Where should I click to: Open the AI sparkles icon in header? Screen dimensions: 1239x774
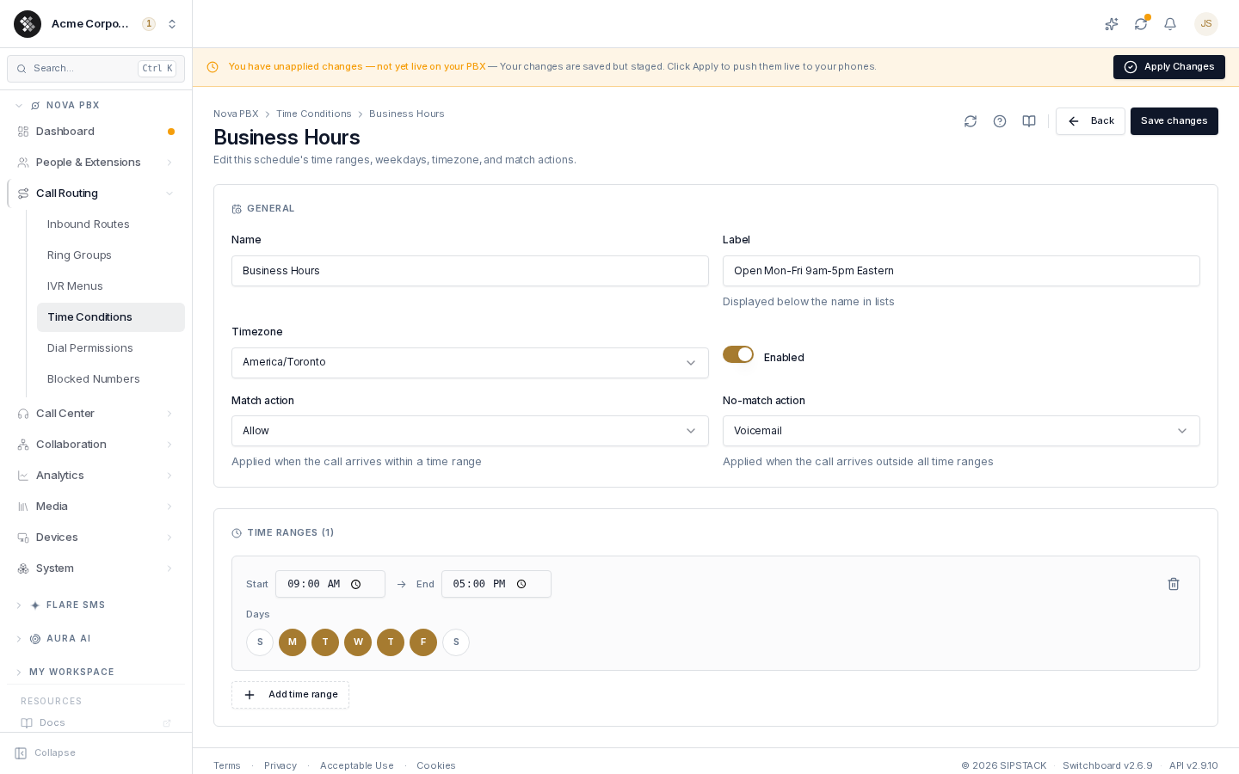(1112, 24)
